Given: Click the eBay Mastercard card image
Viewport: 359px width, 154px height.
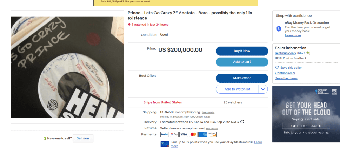Looking at the screenshot, I should point(165,143).
